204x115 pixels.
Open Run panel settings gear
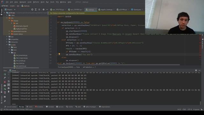point(196,70)
